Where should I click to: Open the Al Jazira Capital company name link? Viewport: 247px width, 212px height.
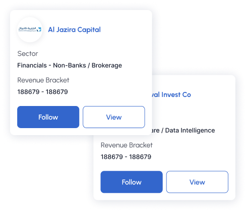tap(74, 30)
